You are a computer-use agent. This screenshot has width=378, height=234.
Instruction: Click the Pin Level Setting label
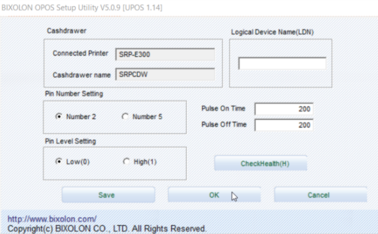(x=71, y=141)
